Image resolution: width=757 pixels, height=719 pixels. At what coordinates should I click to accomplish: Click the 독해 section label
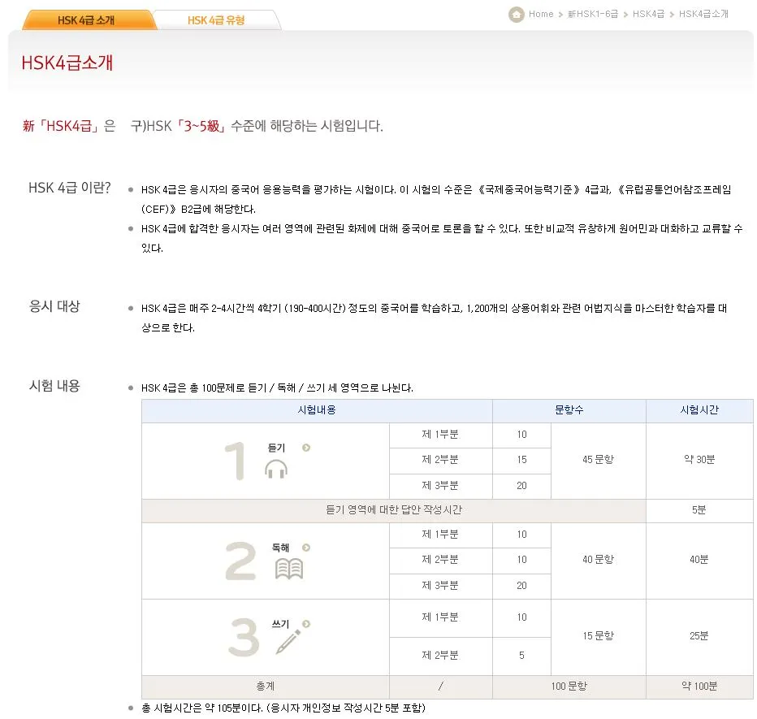click(x=280, y=548)
